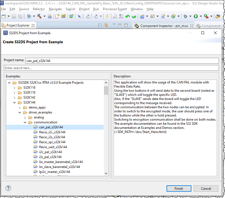The height and width of the screenshot is (198, 225).
Task: Click the Run with red toolbox icon
Action: coord(206,16)
